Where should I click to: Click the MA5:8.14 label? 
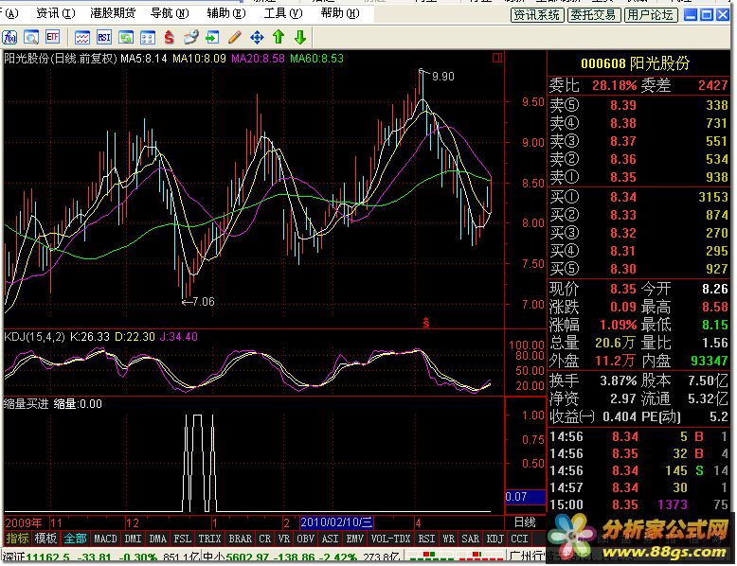tap(144, 59)
